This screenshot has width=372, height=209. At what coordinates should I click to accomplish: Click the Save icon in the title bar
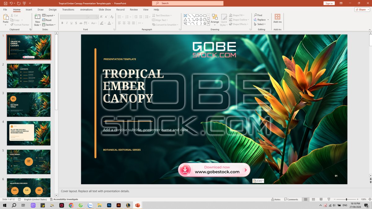(5, 3)
